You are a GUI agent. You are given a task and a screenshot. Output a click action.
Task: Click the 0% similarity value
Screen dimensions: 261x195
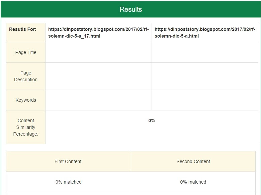(x=152, y=120)
